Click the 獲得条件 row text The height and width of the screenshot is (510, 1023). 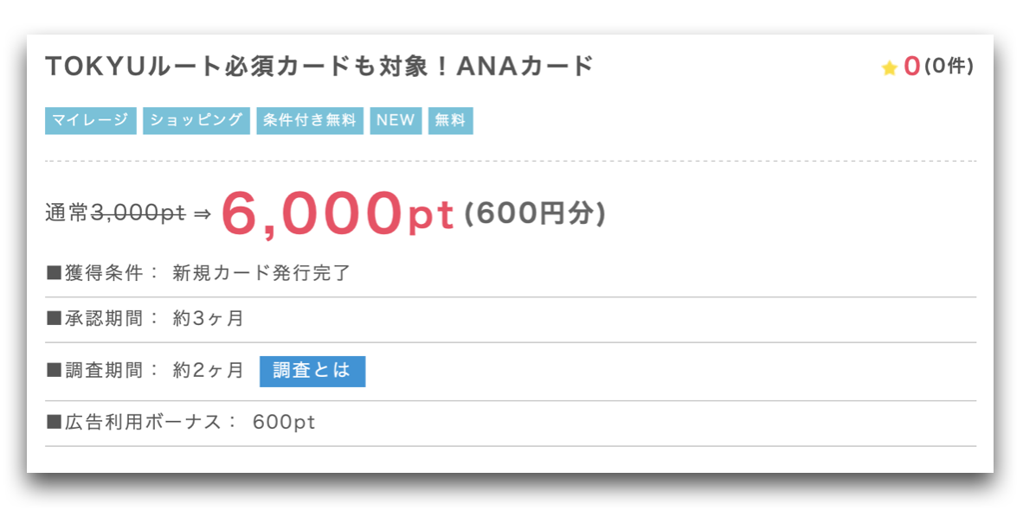(198, 273)
